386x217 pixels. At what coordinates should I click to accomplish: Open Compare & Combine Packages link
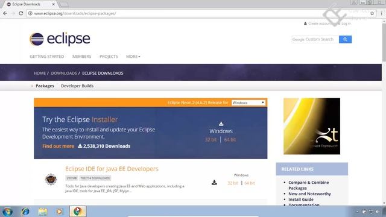point(309,185)
